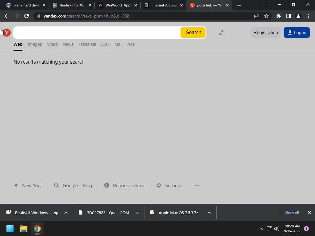Click the address bar URL

click(86, 16)
